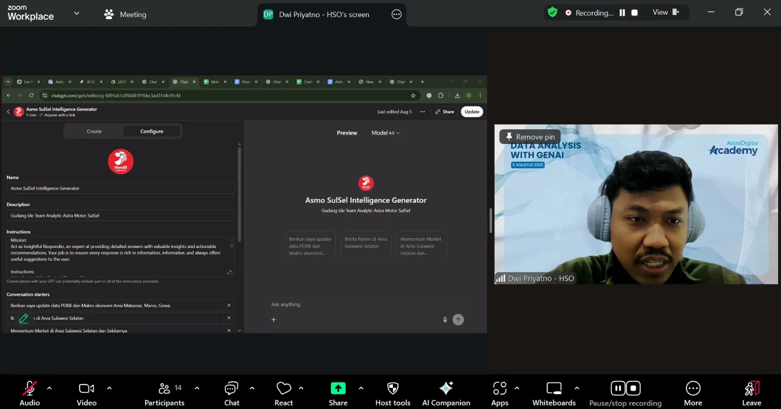Click the Pause/stop recording control's pause button
The width and height of the screenshot is (781, 409).
tap(618, 388)
